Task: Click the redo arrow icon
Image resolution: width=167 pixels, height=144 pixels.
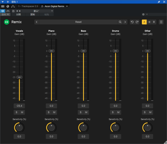Action: pos(137,22)
